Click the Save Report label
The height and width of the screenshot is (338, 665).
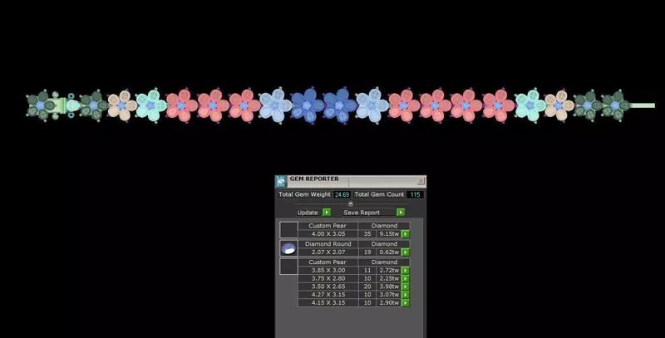tap(362, 213)
